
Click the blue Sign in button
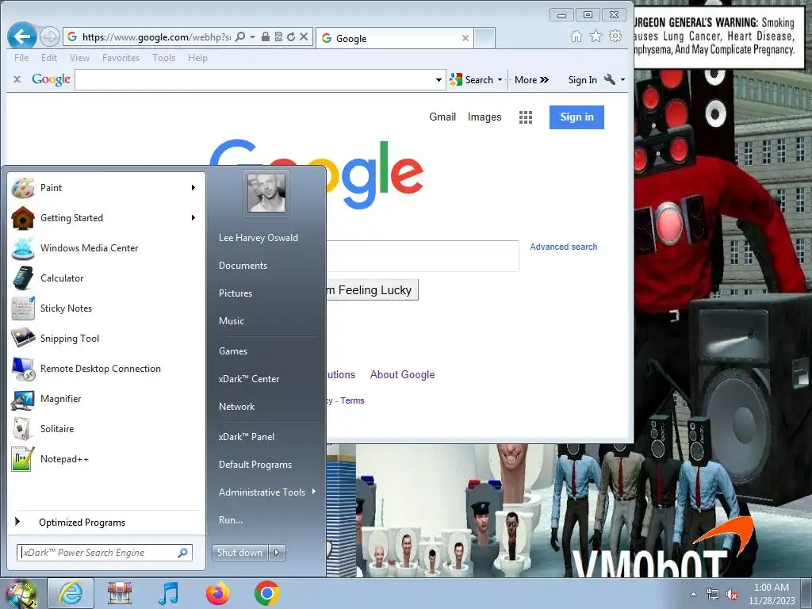tap(576, 117)
